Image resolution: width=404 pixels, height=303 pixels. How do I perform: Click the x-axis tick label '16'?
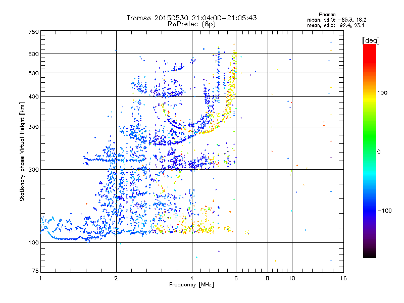point(343,278)
